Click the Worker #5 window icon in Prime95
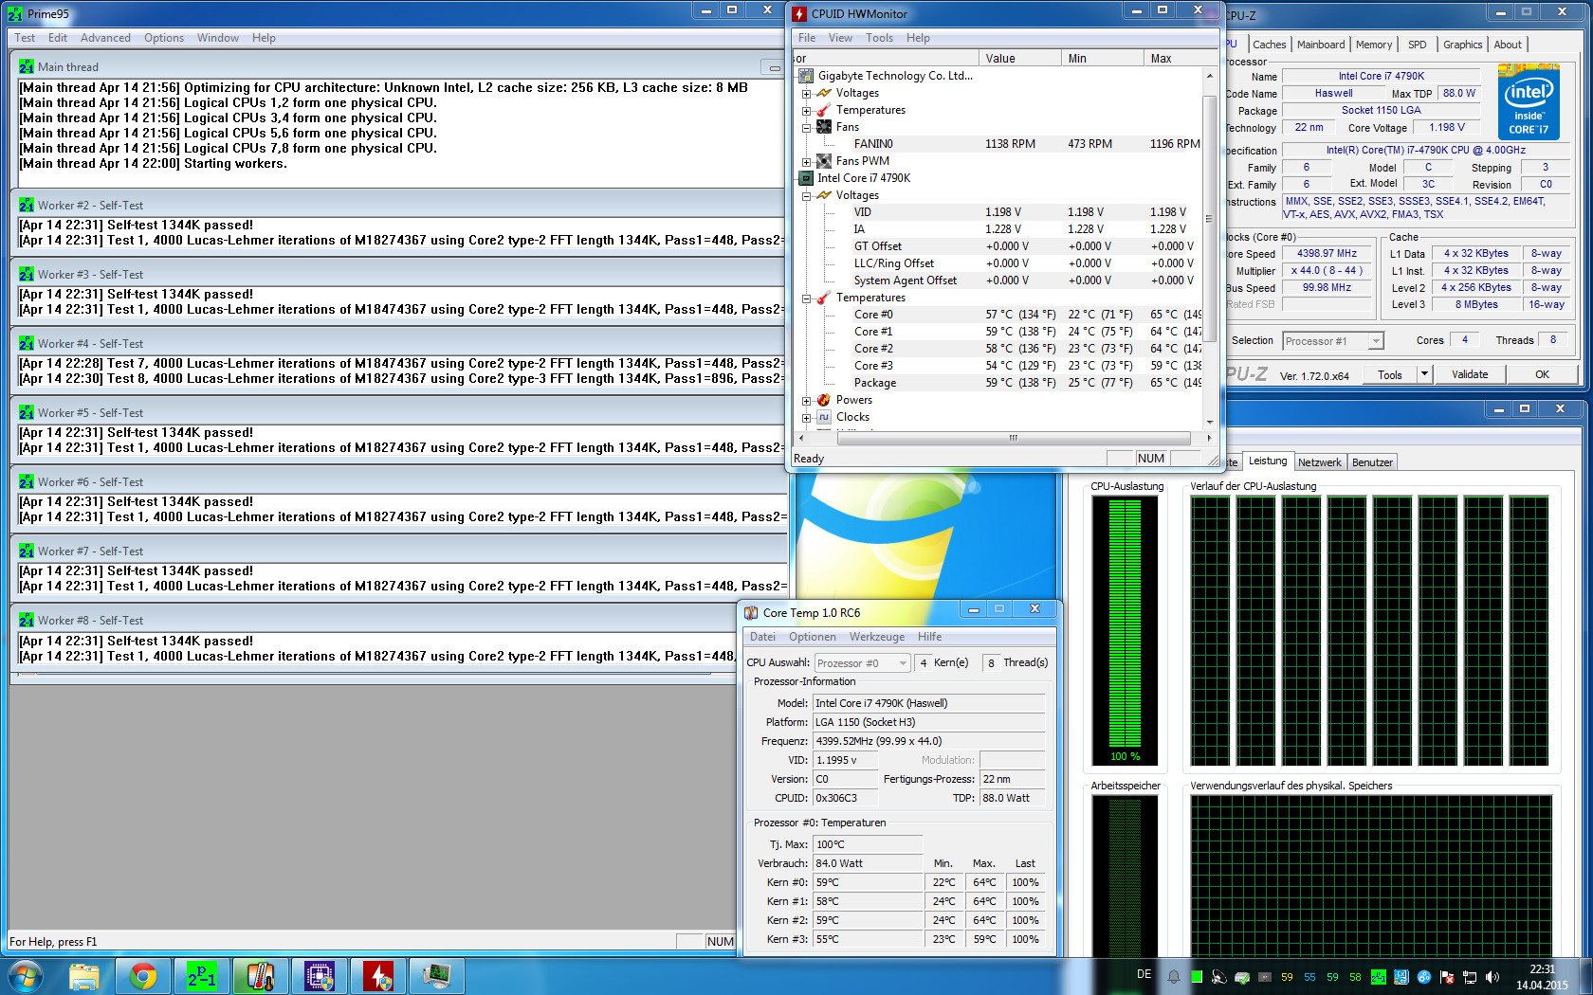This screenshot has height=995, width=1593. 27,413
